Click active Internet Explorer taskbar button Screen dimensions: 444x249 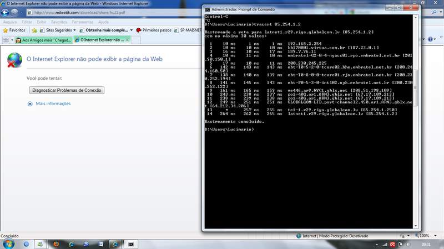[x=115, y=244]
